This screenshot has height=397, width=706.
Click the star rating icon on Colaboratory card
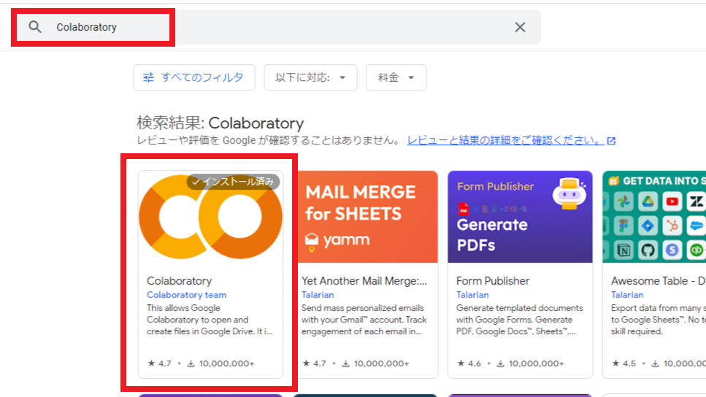pyautogui.click(x=151, y=363)
